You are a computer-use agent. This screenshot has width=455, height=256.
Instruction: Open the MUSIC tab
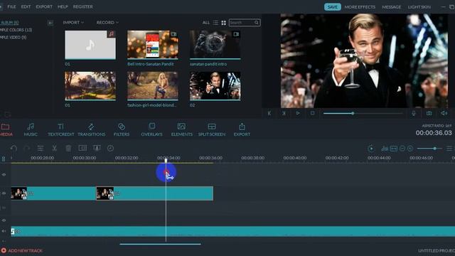click(31, 129)
